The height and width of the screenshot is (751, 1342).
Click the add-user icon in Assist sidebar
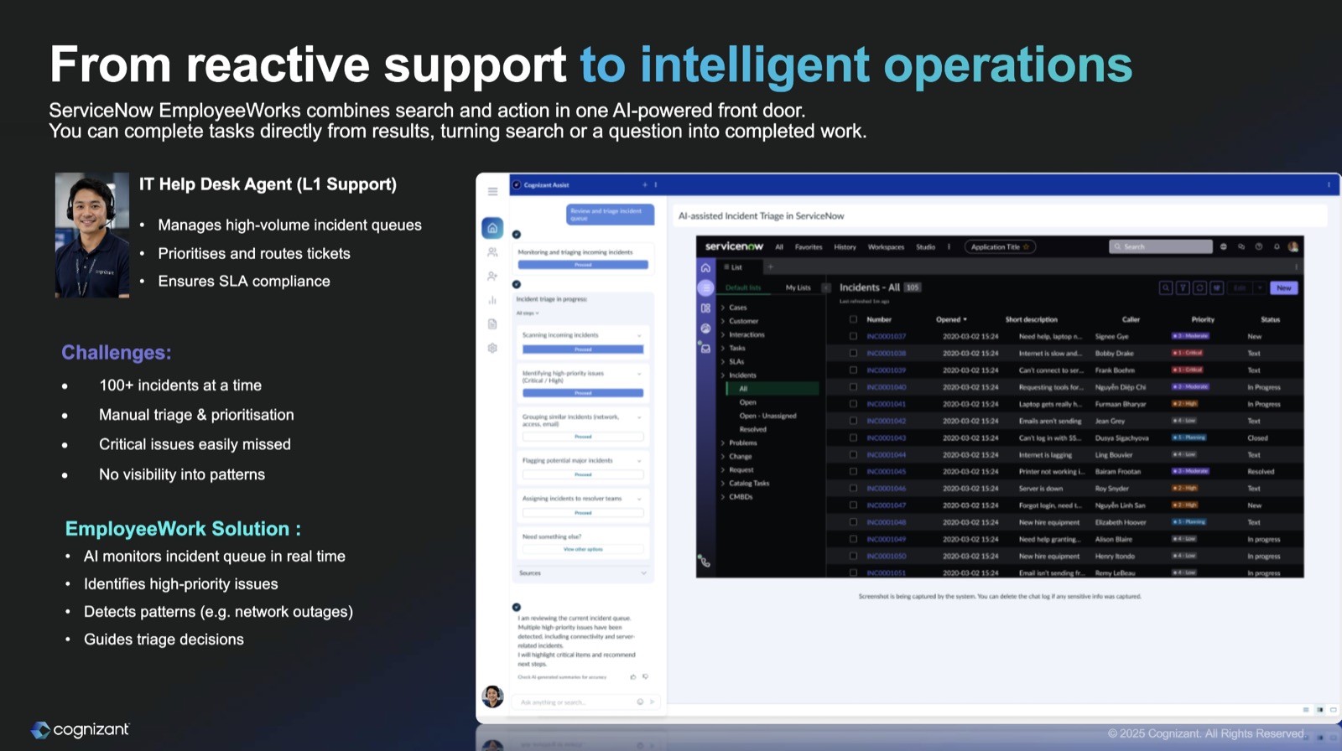tap(492, 276)
